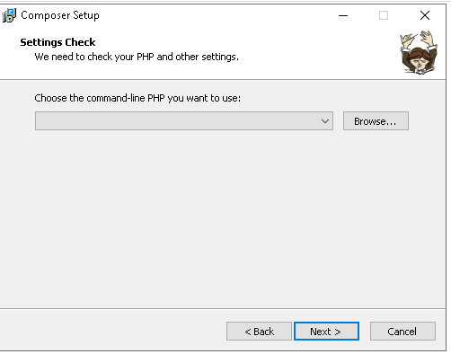The width and height of the screenshot is (451, 354).
Task: Click 'Choose the command-line PHP you want to use:' label
Action: tap(137, 98)
